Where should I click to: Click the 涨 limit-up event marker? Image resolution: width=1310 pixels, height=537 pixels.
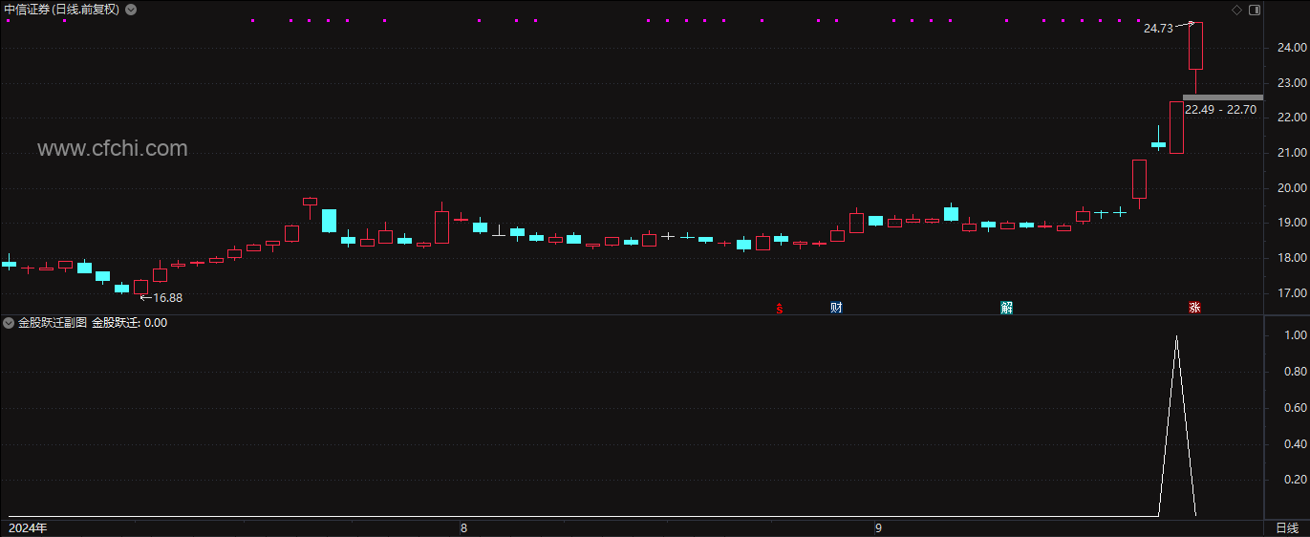1194,308
